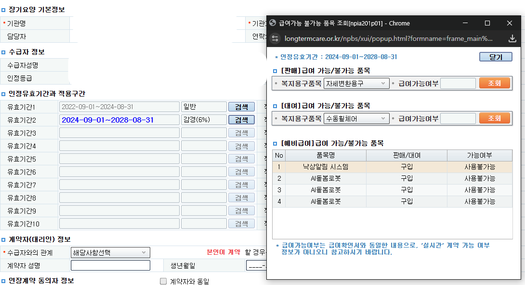
Task: Click 검색 next to 유효기간1
Action: click(x=241, y=107)
